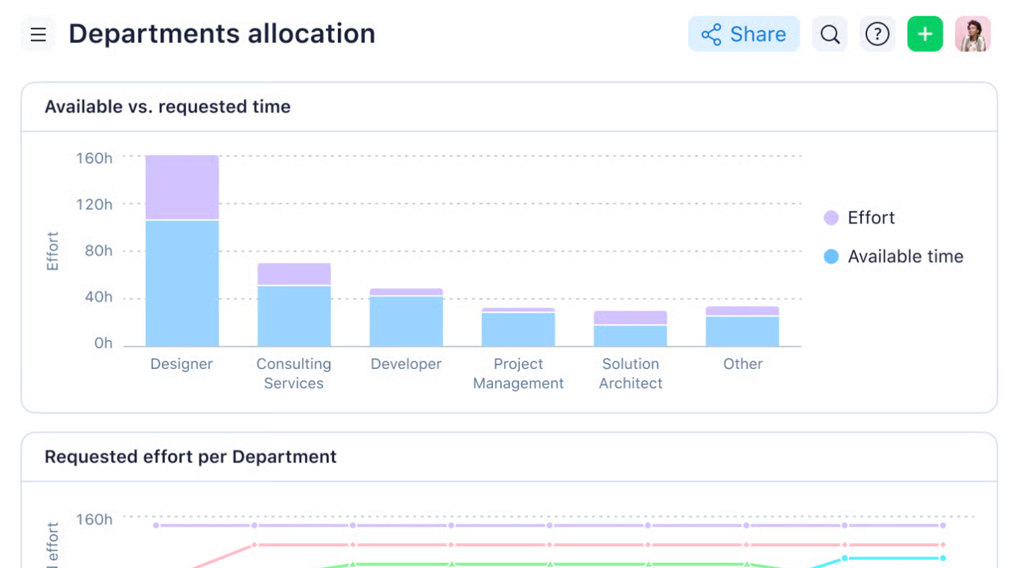Click the Developer axis label
Viewport: 1012px width, 568px height.
pyautogui.click(x=406, y=364)
